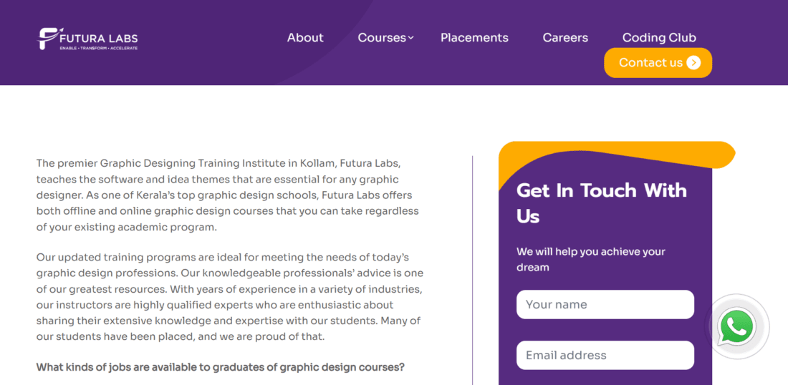The width and height of the screenshot is (788, 385).
Task: Navigate to Careers page
Action: [565, 38]
